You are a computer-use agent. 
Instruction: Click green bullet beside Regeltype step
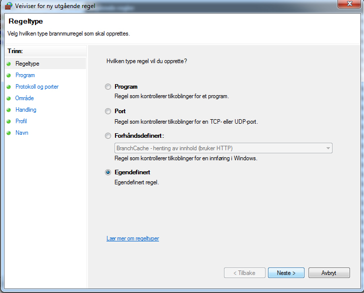pos(9,64)
